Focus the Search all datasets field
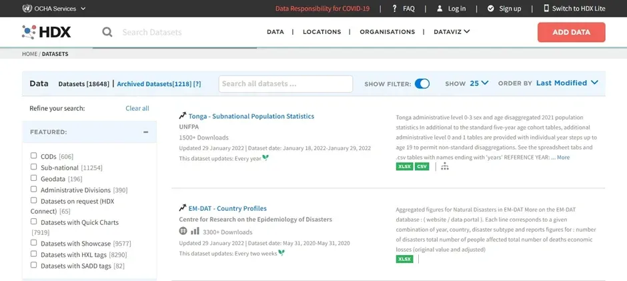Screen dimensions: 627x281 coord(285,84)
